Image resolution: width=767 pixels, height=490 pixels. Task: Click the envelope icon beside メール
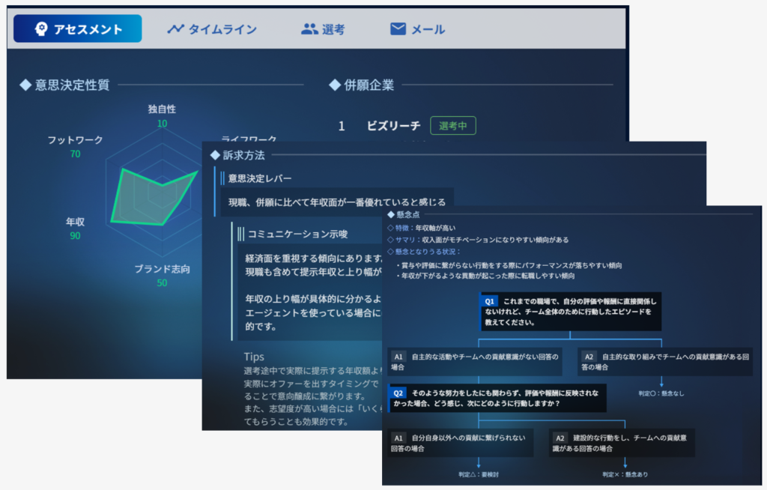point(398,29)
